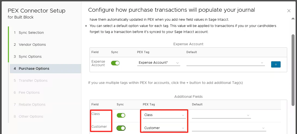297x134 pixels.
Task: Toggle the Customer sync switch
Action: [x=121, y=128]
